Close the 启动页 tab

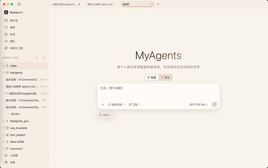click(x=152, y=4)
